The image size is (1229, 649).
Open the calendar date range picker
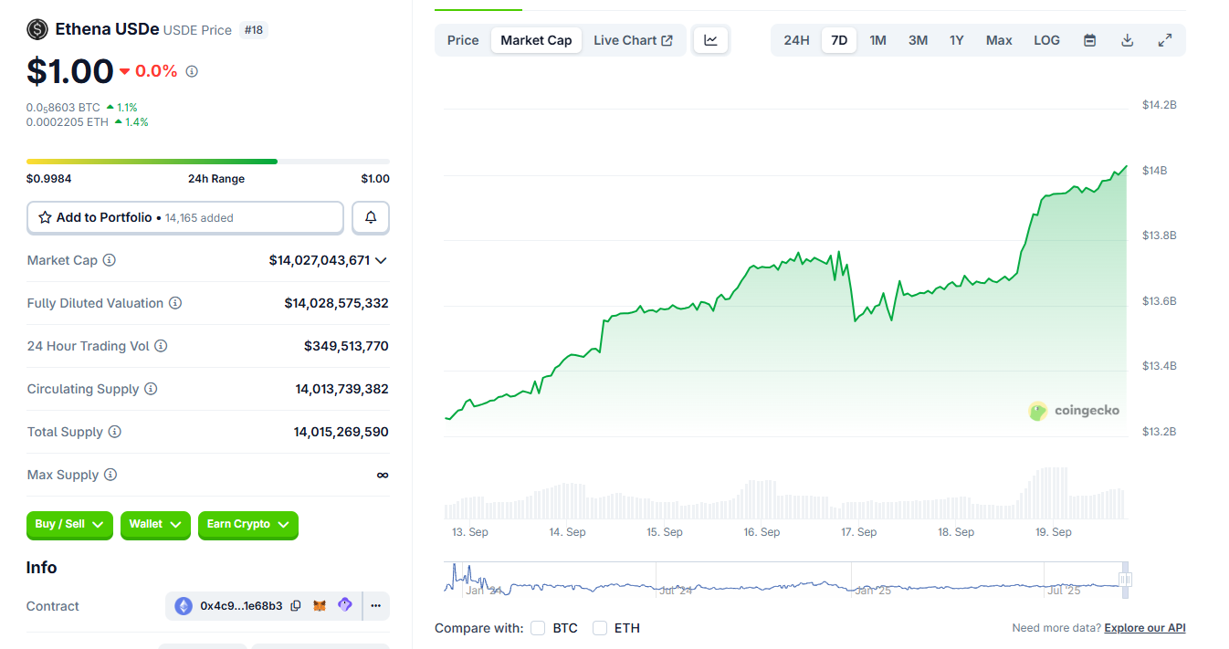1089,40
